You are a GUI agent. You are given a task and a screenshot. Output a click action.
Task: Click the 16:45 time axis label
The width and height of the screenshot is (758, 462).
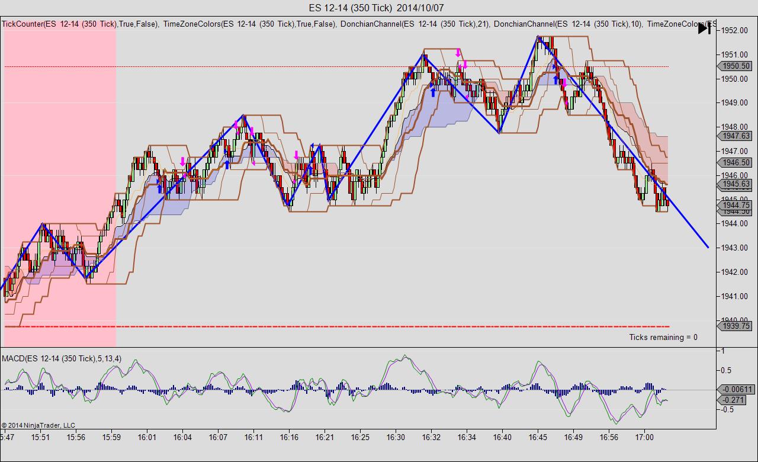(x=538, y=437)
